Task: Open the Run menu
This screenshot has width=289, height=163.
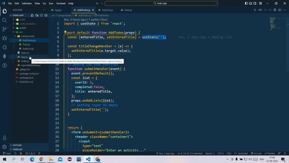Action: pos(51,3)
